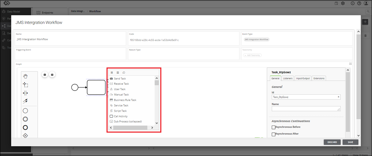Pick the start event circle in palette

point(26,111)
